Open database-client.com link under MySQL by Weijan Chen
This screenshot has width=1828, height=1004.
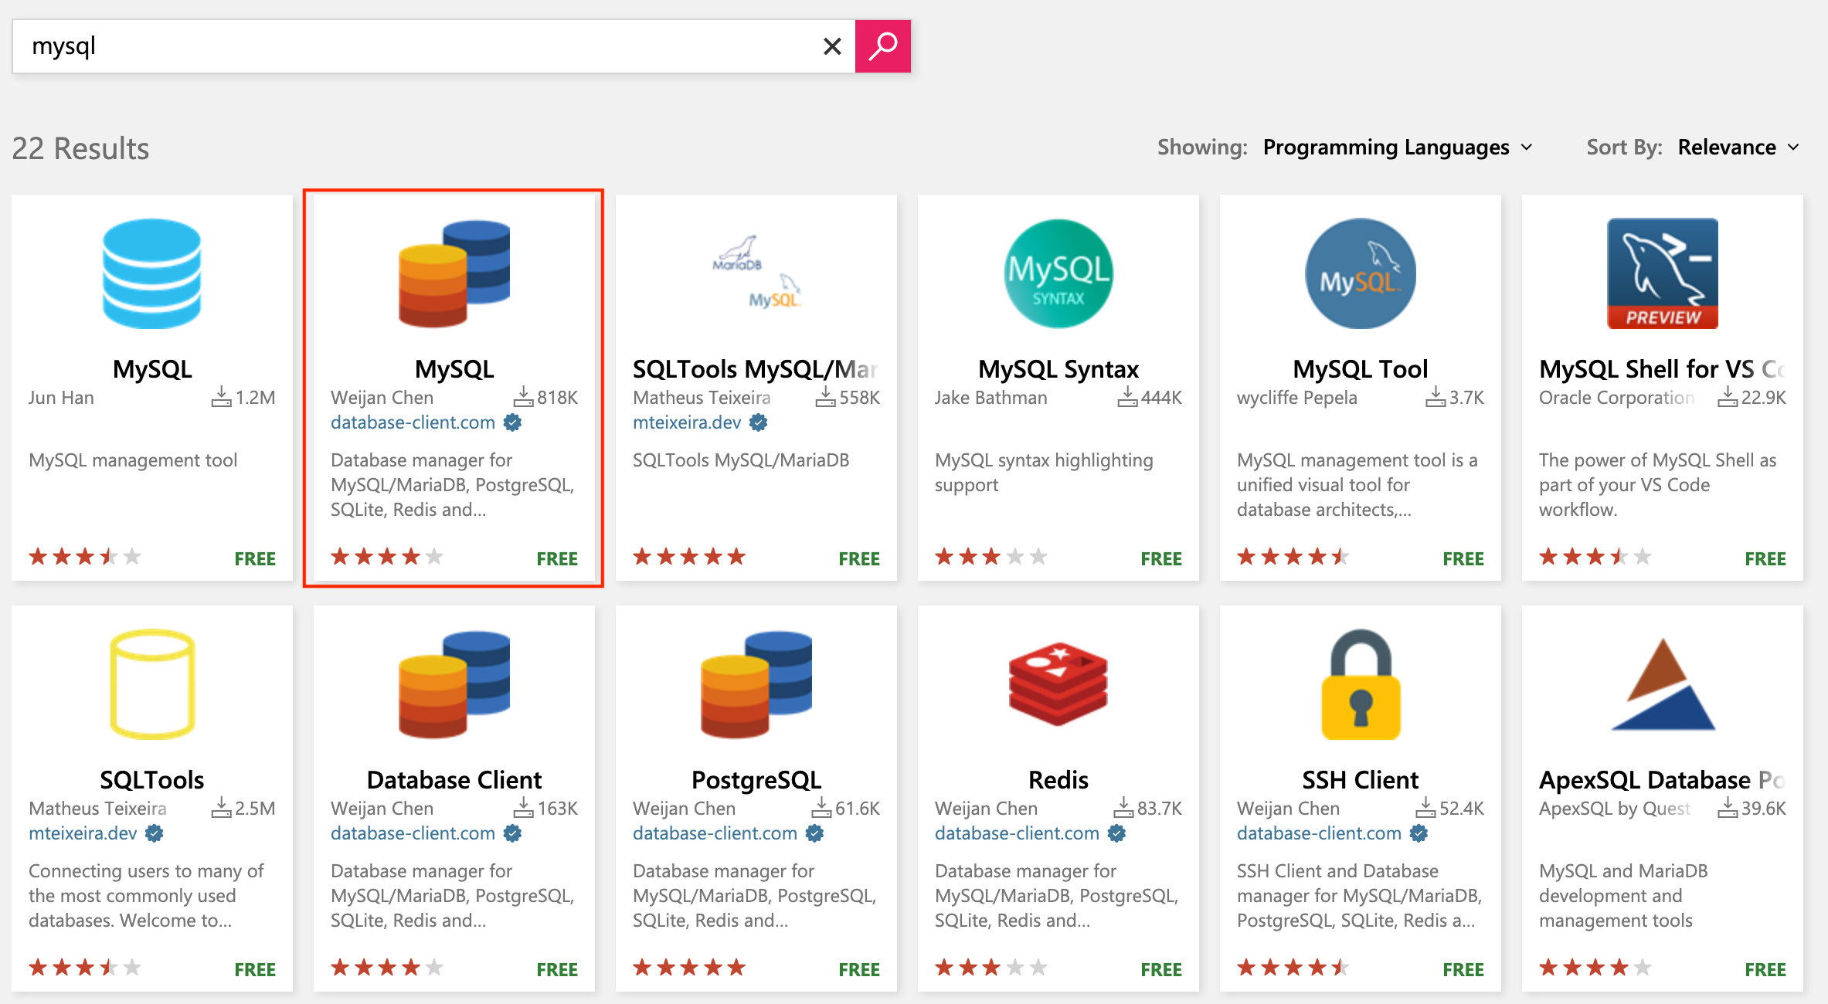click(413, 422)
